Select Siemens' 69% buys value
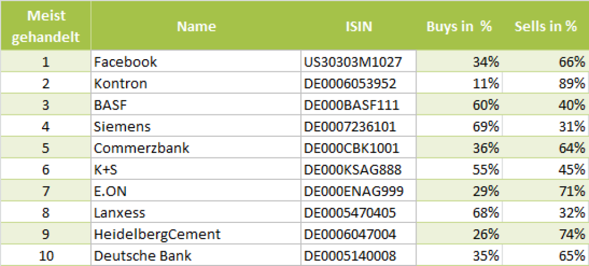The image size is (589, 266). (487, 126)
